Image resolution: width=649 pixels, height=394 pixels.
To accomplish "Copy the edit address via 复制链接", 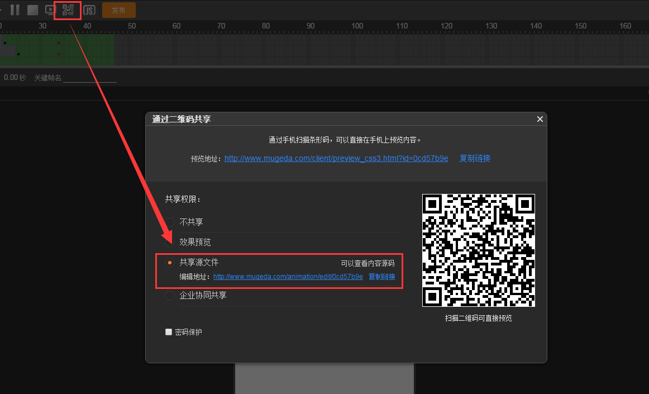I will click(x=381, y=277).
